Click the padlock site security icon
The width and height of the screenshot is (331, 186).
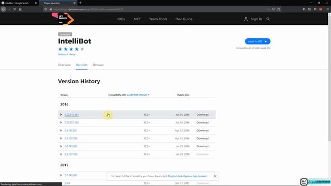tap(51, 9)
